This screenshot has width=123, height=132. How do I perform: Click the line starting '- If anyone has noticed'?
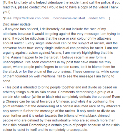(54, 29)
